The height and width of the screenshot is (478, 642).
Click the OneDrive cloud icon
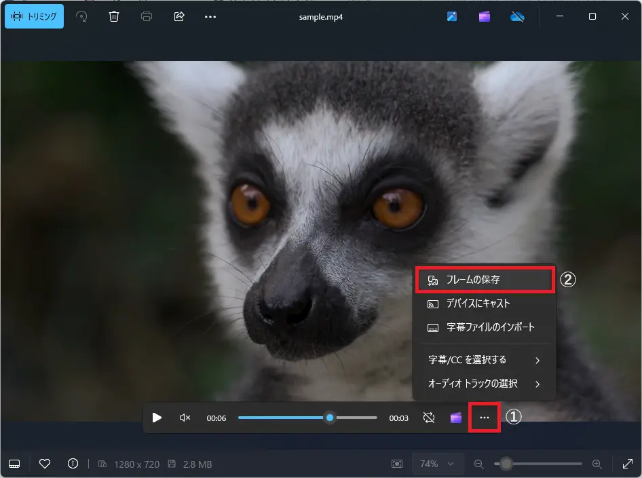tap(517, 17)
